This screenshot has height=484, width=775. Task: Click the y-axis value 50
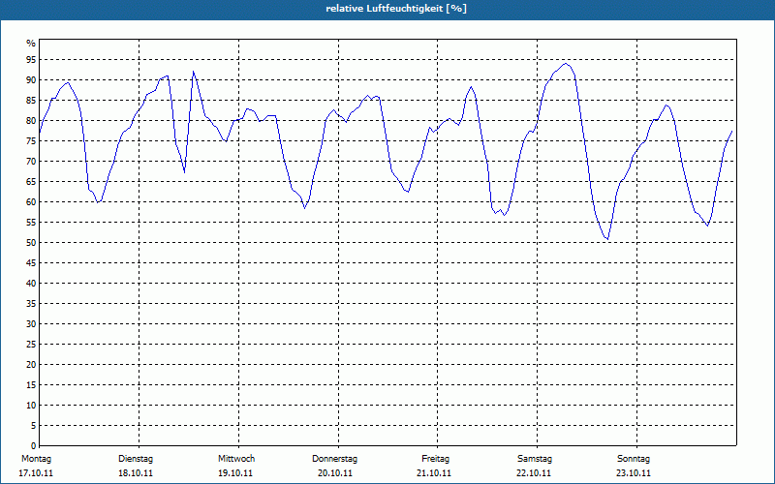coord(31,243)
